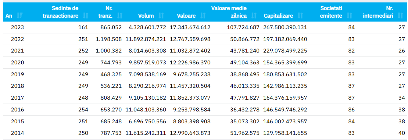The image size is (408, 140).
Task: Click intermediaries count 26 in 2021 row
Action: 402,51
